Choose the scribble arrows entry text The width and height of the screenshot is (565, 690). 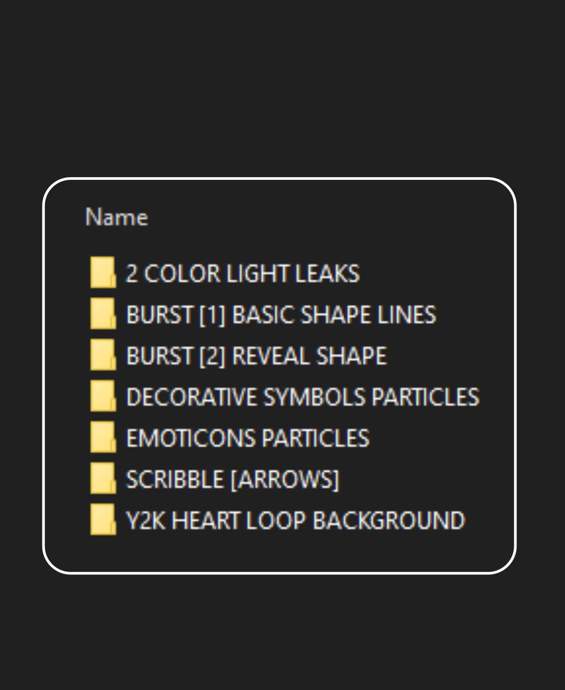[x=233, y=480]
